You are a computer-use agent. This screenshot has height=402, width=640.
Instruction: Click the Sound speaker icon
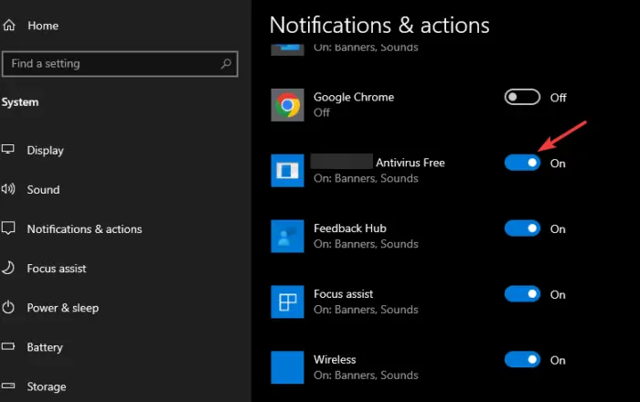pos(8,189)
